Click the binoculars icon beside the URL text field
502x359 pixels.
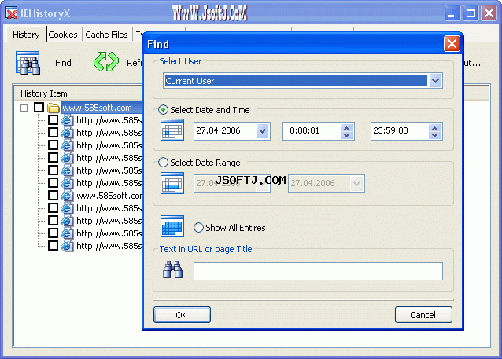point(172,269)
